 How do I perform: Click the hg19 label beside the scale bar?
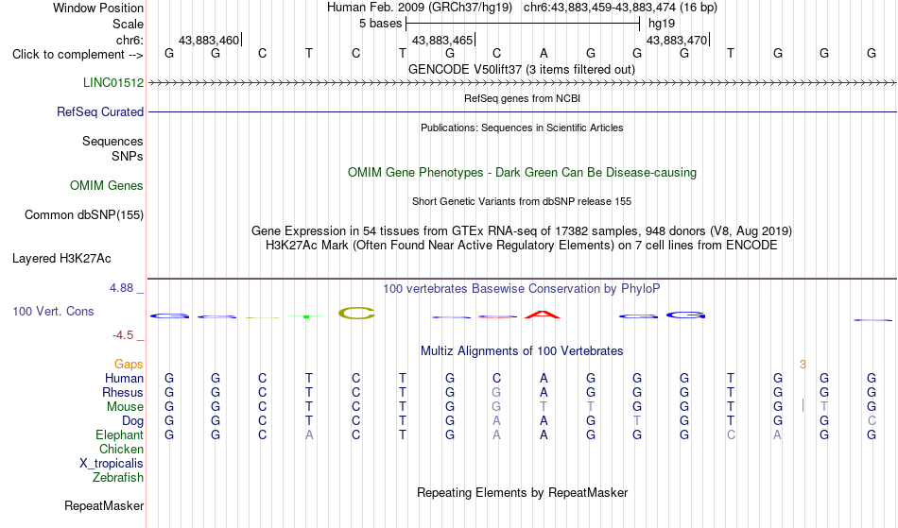(662, 24)
